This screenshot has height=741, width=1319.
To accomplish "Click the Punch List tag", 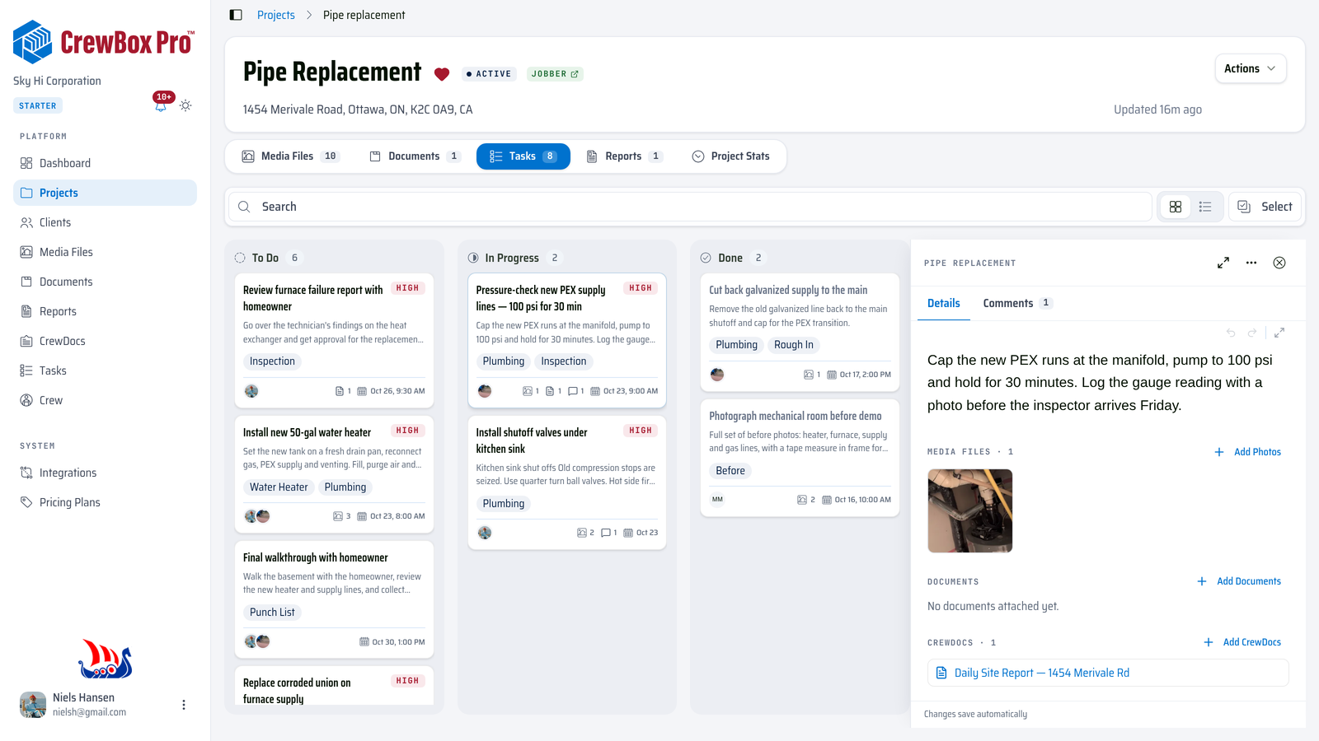I will (x=272, y=613).
